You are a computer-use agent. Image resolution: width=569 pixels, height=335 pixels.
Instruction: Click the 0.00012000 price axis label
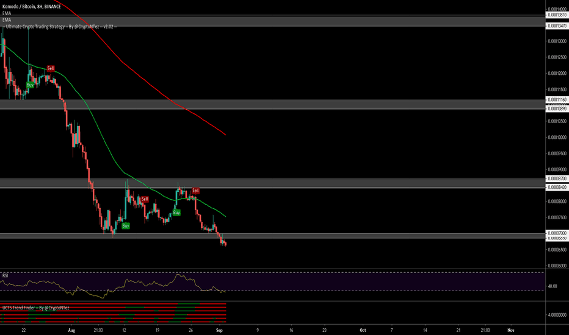coord(557,73)
